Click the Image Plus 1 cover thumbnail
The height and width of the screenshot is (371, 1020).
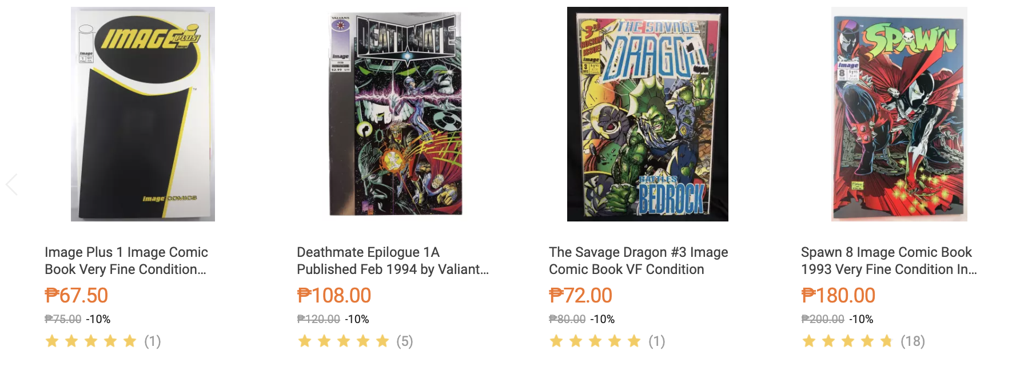pyautogui.click(x=142, y=112)
